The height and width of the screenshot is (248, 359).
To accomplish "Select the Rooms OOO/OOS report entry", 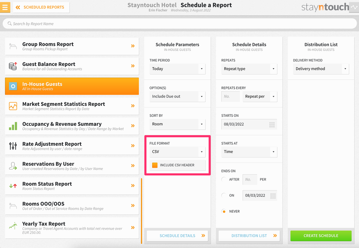I will [72, 206].
